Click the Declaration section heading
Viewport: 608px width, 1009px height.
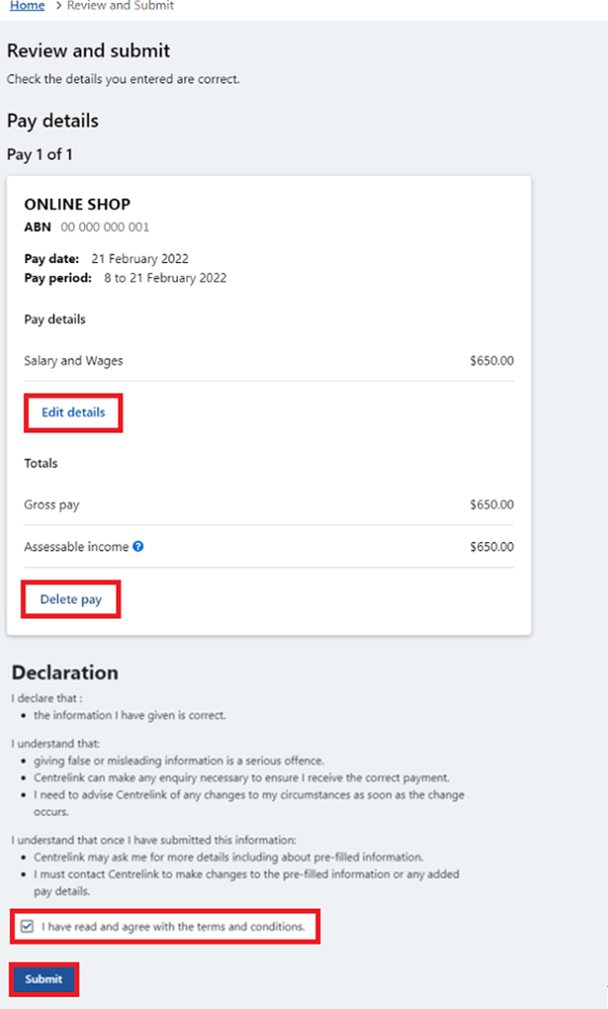63,672
